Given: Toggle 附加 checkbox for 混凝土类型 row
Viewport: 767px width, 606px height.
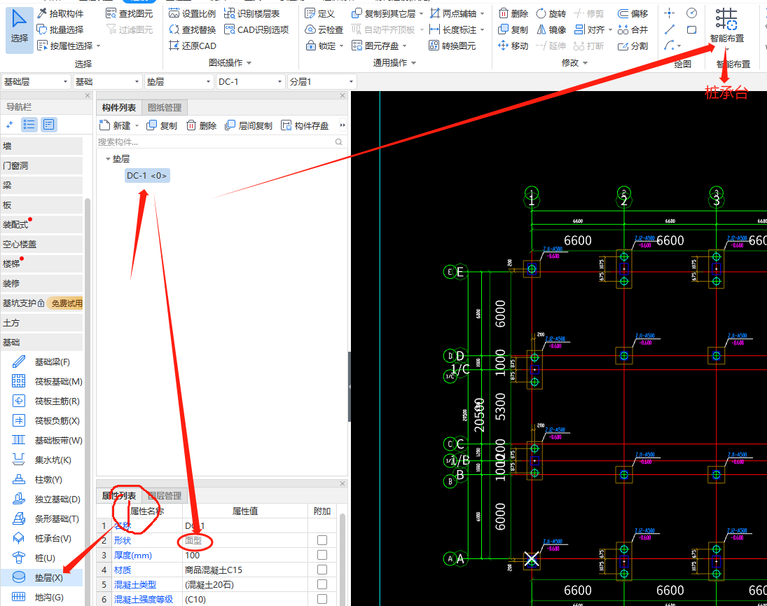Looking at the screenshot, I should (x=322, y=584).
